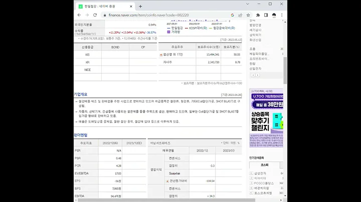Image resolution: width=361 pixels, height=202 pixels.
Task: Open the extensions puzzle icon
Action: (x=258, y=15)
